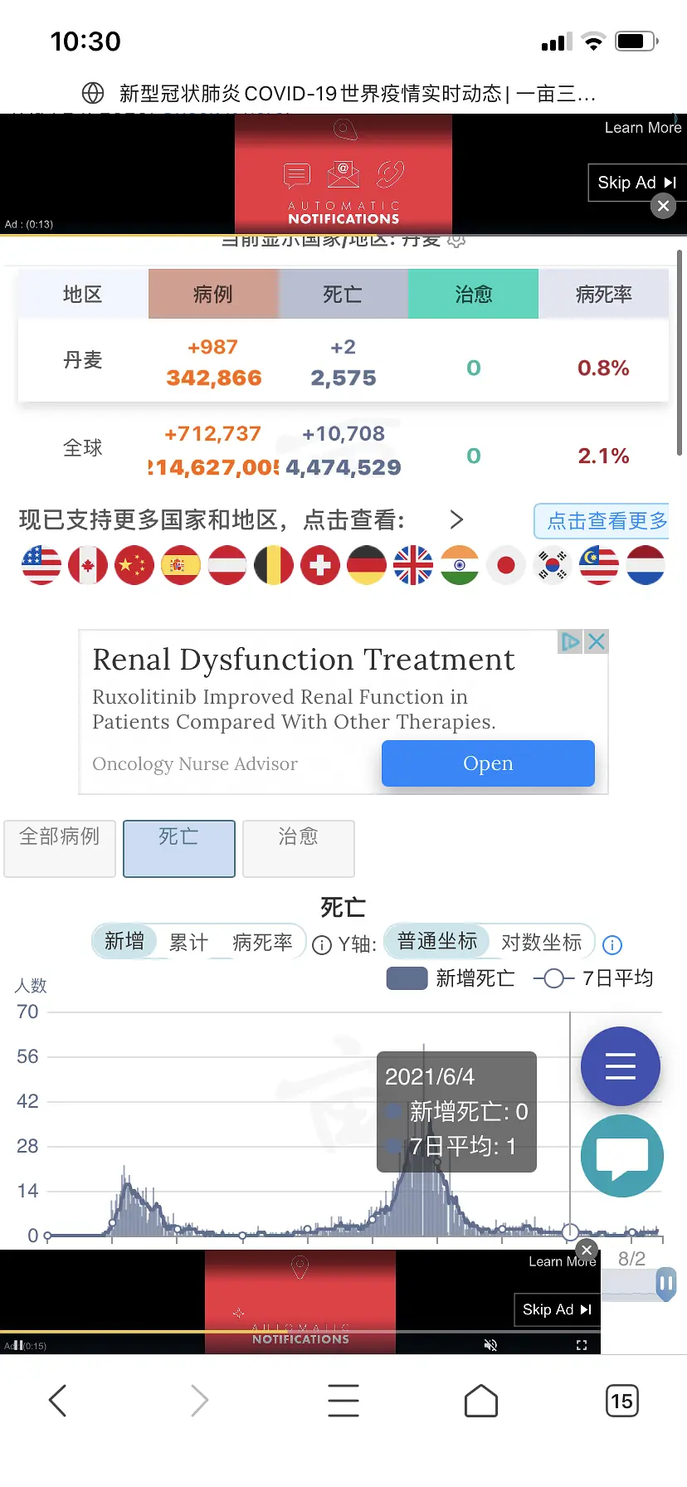Toggle the 7日平均 legend line
Image resolution: width=687 pixels, height=1487 pixels.
tap(593, 979)
